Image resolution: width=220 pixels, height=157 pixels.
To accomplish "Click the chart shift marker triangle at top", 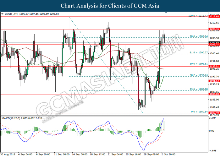I will coord(166,13).
